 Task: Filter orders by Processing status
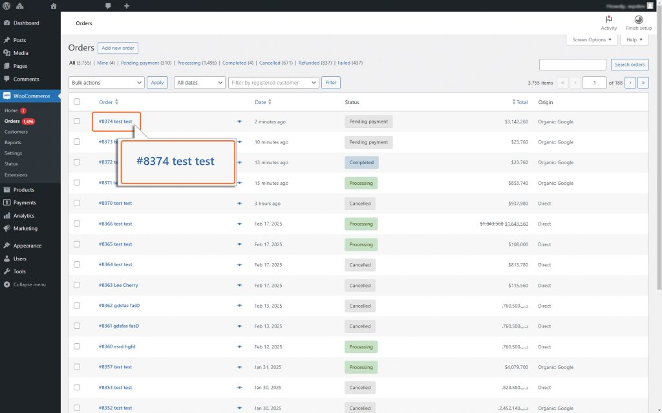click(x=189, y=63)
